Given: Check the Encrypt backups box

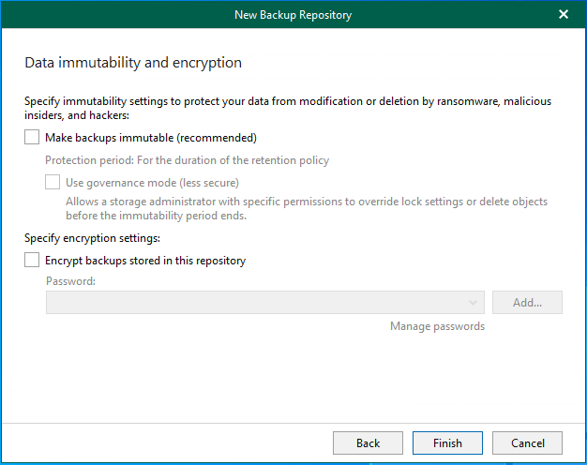Looking at the screenshot, I should [x=32, y=261].
